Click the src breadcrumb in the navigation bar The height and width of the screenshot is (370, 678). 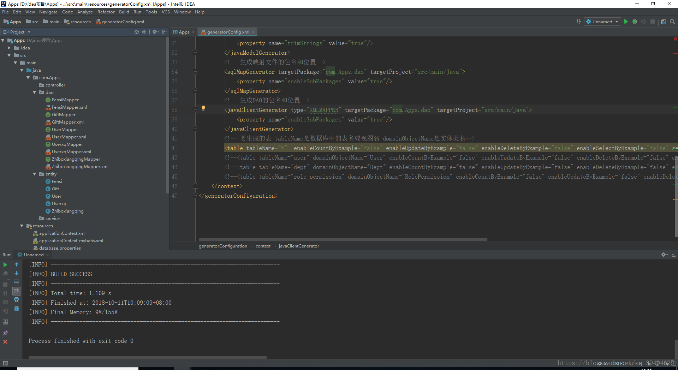[x=32, y=22]
